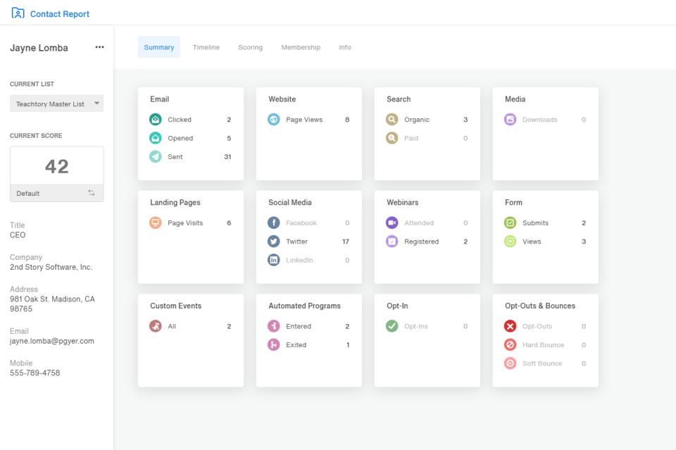Image resolution: width=676 pixels, height=450 pixels.
Task: Click the Webinars Attended camera icon
Action: 392,223
